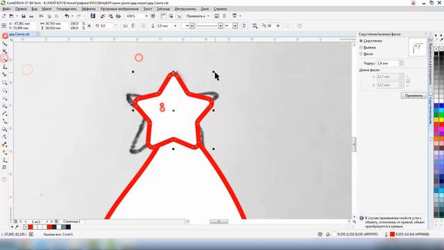This screenshot has height=250, width=444.
Task: Open the Файл menu
Action: [x=6, y=9]
